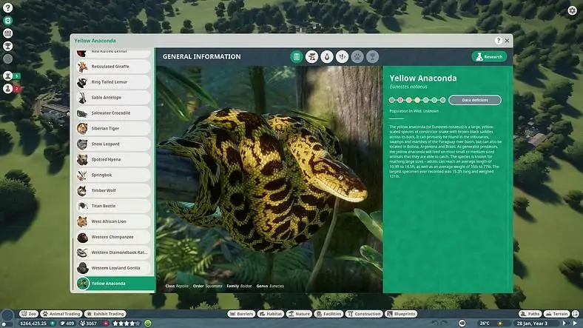Image resolution: width=583 pixels, height=328 pixels.
Task: Click the redo arrow in the bottom bar
Action: click(445, 323)
